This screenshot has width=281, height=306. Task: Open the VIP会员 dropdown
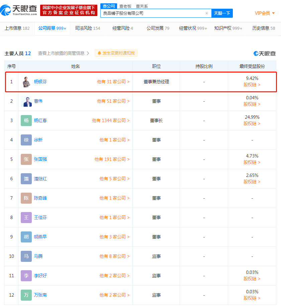(x=265, y=13)
